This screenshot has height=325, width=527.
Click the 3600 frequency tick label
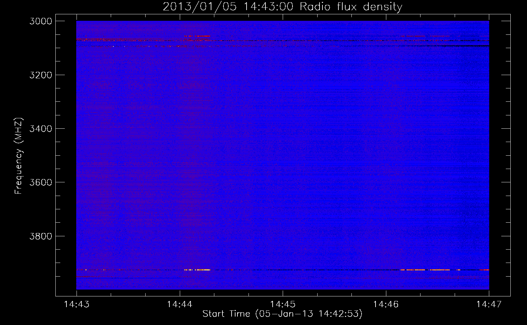tap(41, 182)
